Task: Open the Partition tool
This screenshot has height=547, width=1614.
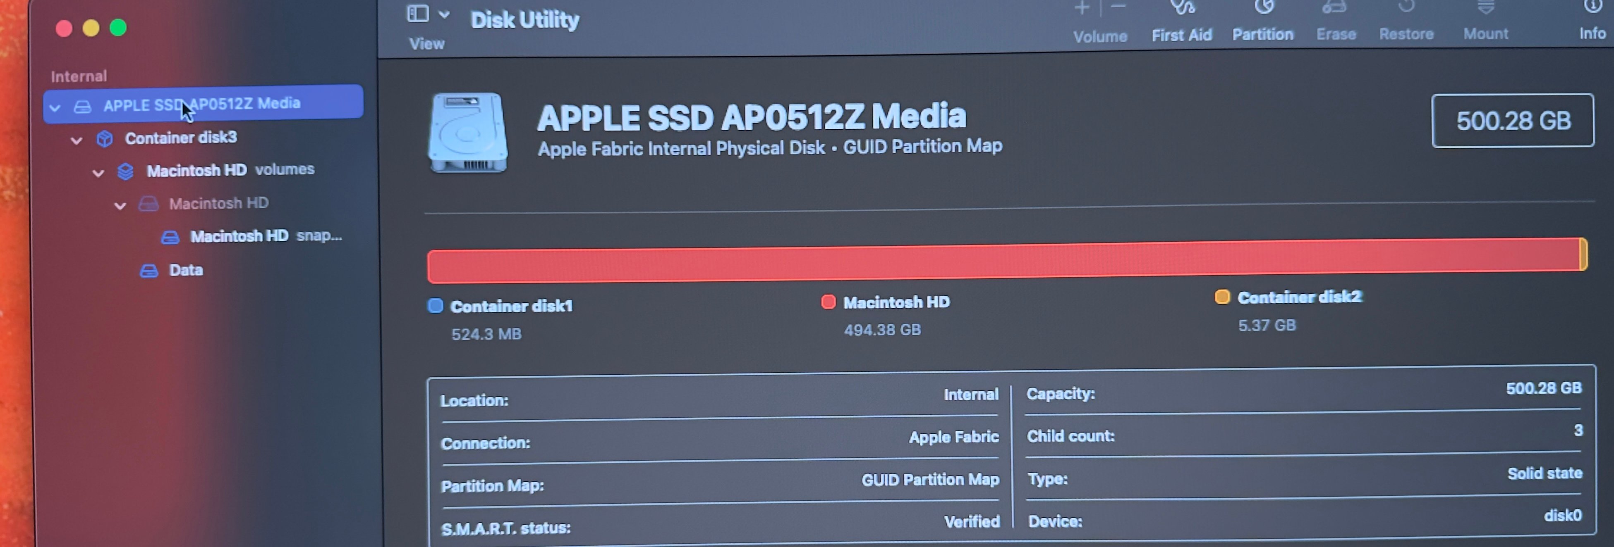Action: click(x=1262, y=21)
